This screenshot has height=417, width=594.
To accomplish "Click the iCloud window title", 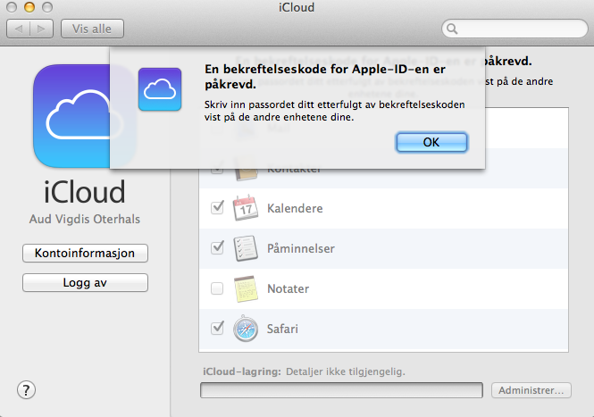I will pyautogui.click(x=297, y=7).
